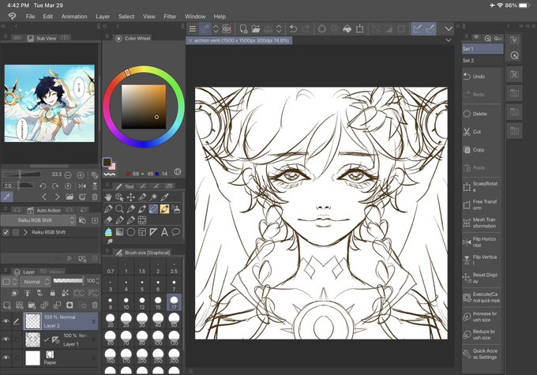Viewport: 537px width, 375px height.
Task: Click the Undo arrow in command bar
Action: pyautogui.click(x=293, y=28)
